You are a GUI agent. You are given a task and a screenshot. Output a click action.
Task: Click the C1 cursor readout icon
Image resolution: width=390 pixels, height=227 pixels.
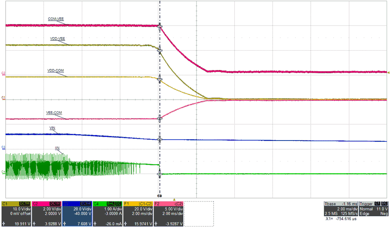(x=4, y=224)
